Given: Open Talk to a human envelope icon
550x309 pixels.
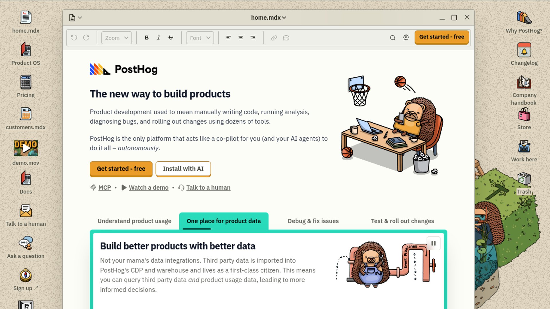Looking at the screenshot, I should pyautogui.click(x=26, y=215).
